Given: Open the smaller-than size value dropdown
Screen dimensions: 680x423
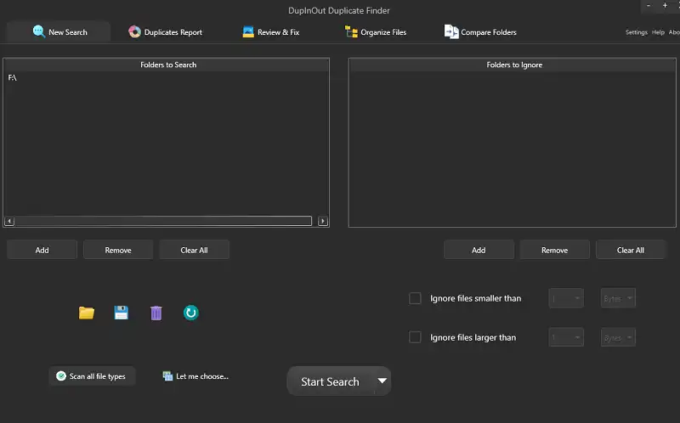Looking at the screenshot, I should (566, 298).
